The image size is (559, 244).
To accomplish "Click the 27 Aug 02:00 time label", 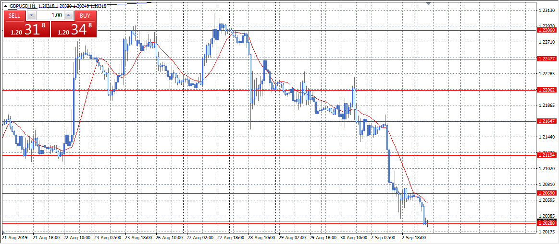I will 200,237.
